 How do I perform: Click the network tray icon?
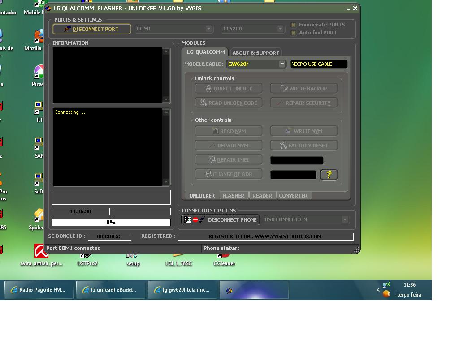point(386,284)
